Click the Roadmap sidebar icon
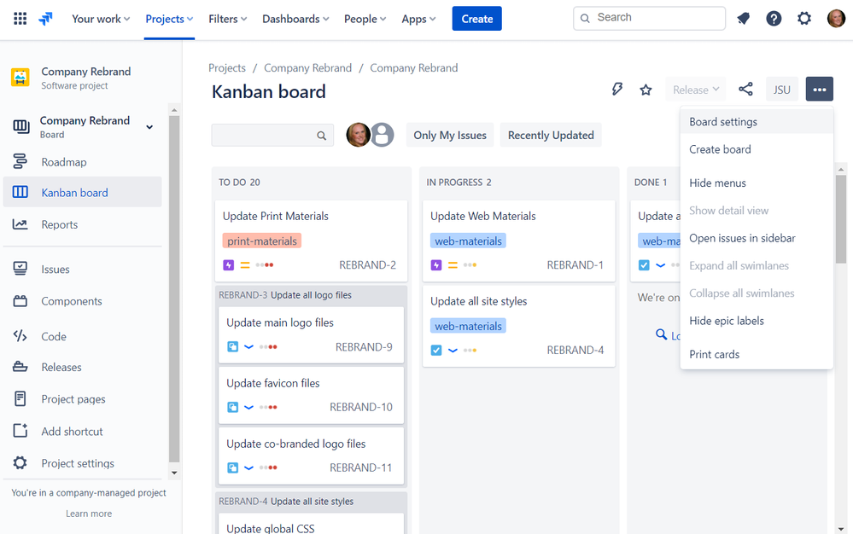This screenshot has width=853, height=534. click(x=20, y=161)
